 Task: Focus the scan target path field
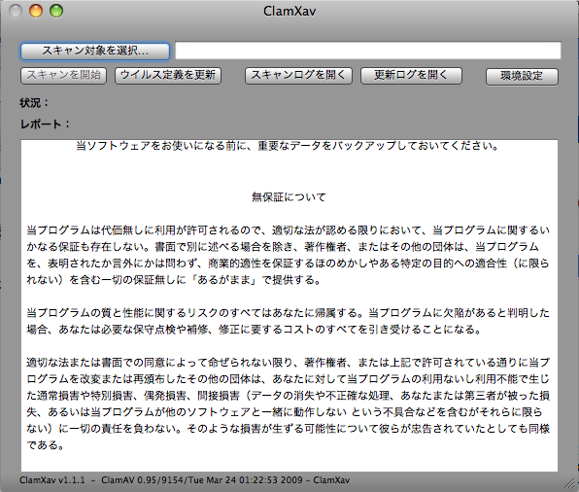point(368,51)
